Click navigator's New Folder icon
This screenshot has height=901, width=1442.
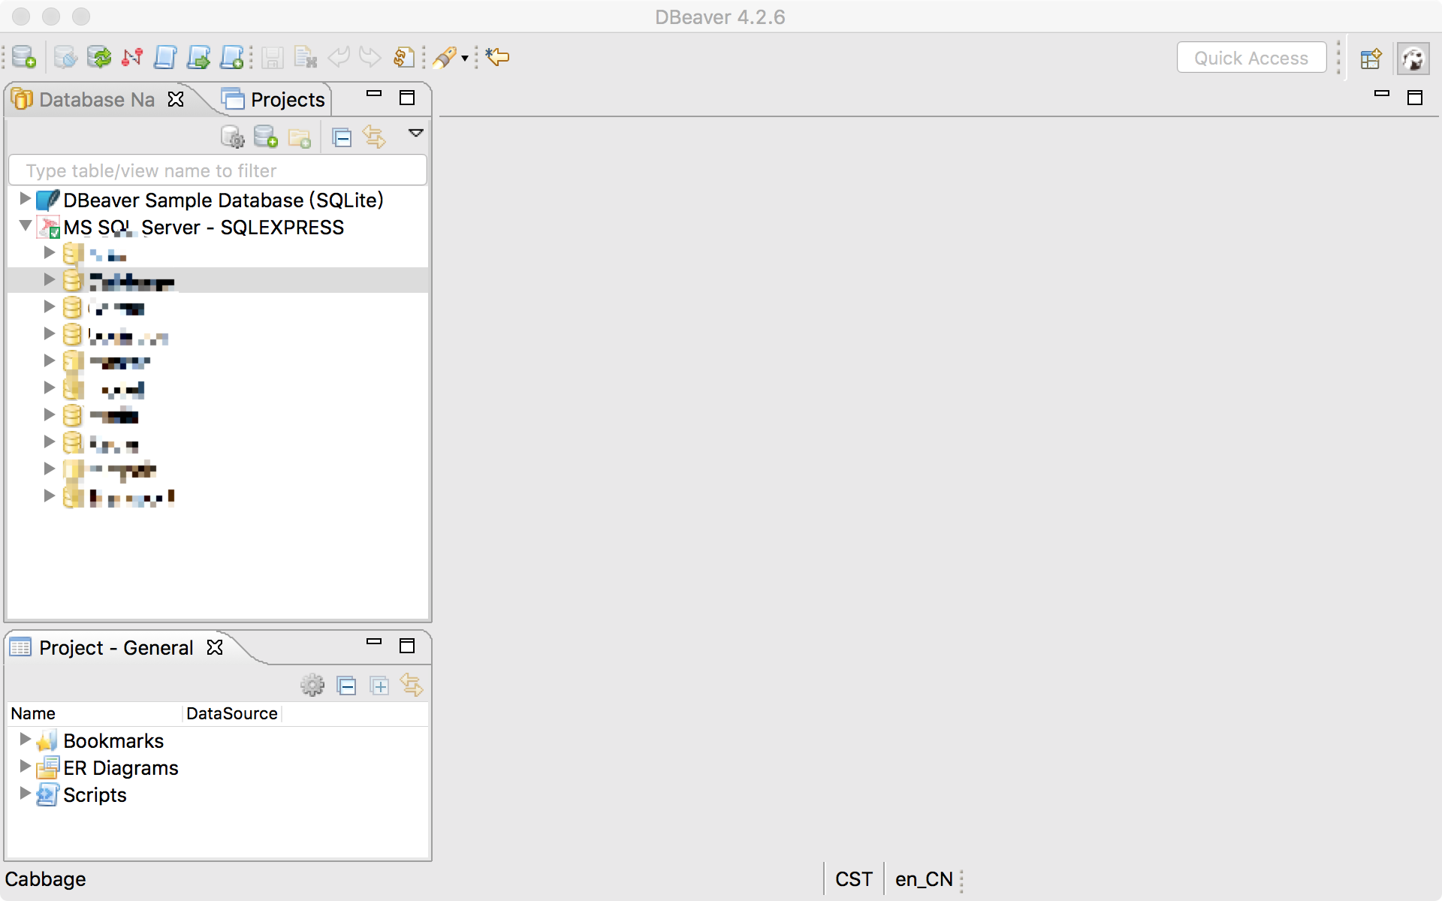[x=299, y=137]
